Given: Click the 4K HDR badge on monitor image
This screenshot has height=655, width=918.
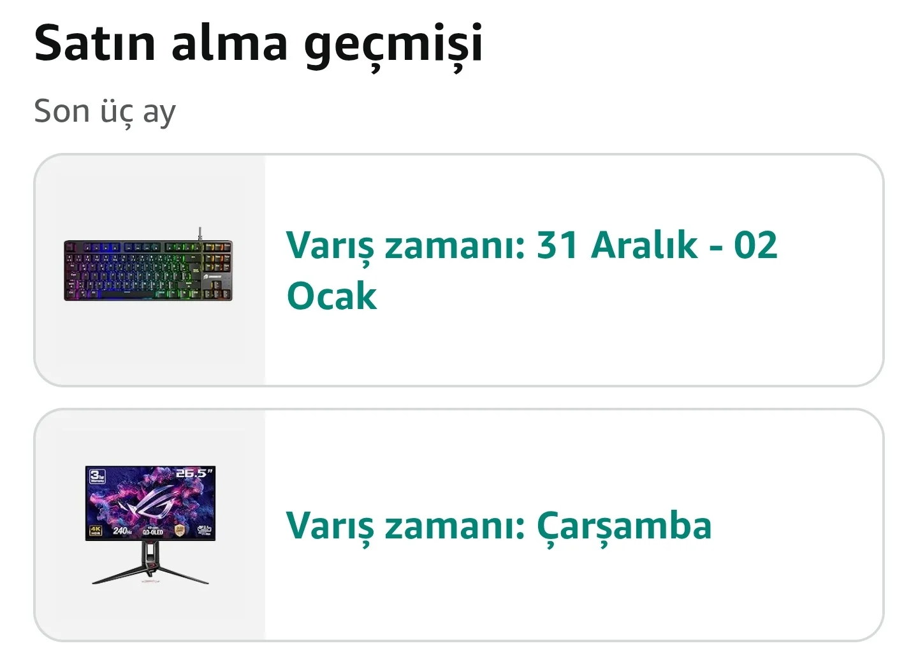Looking at the screenshot, I should [x=96, y=530].
